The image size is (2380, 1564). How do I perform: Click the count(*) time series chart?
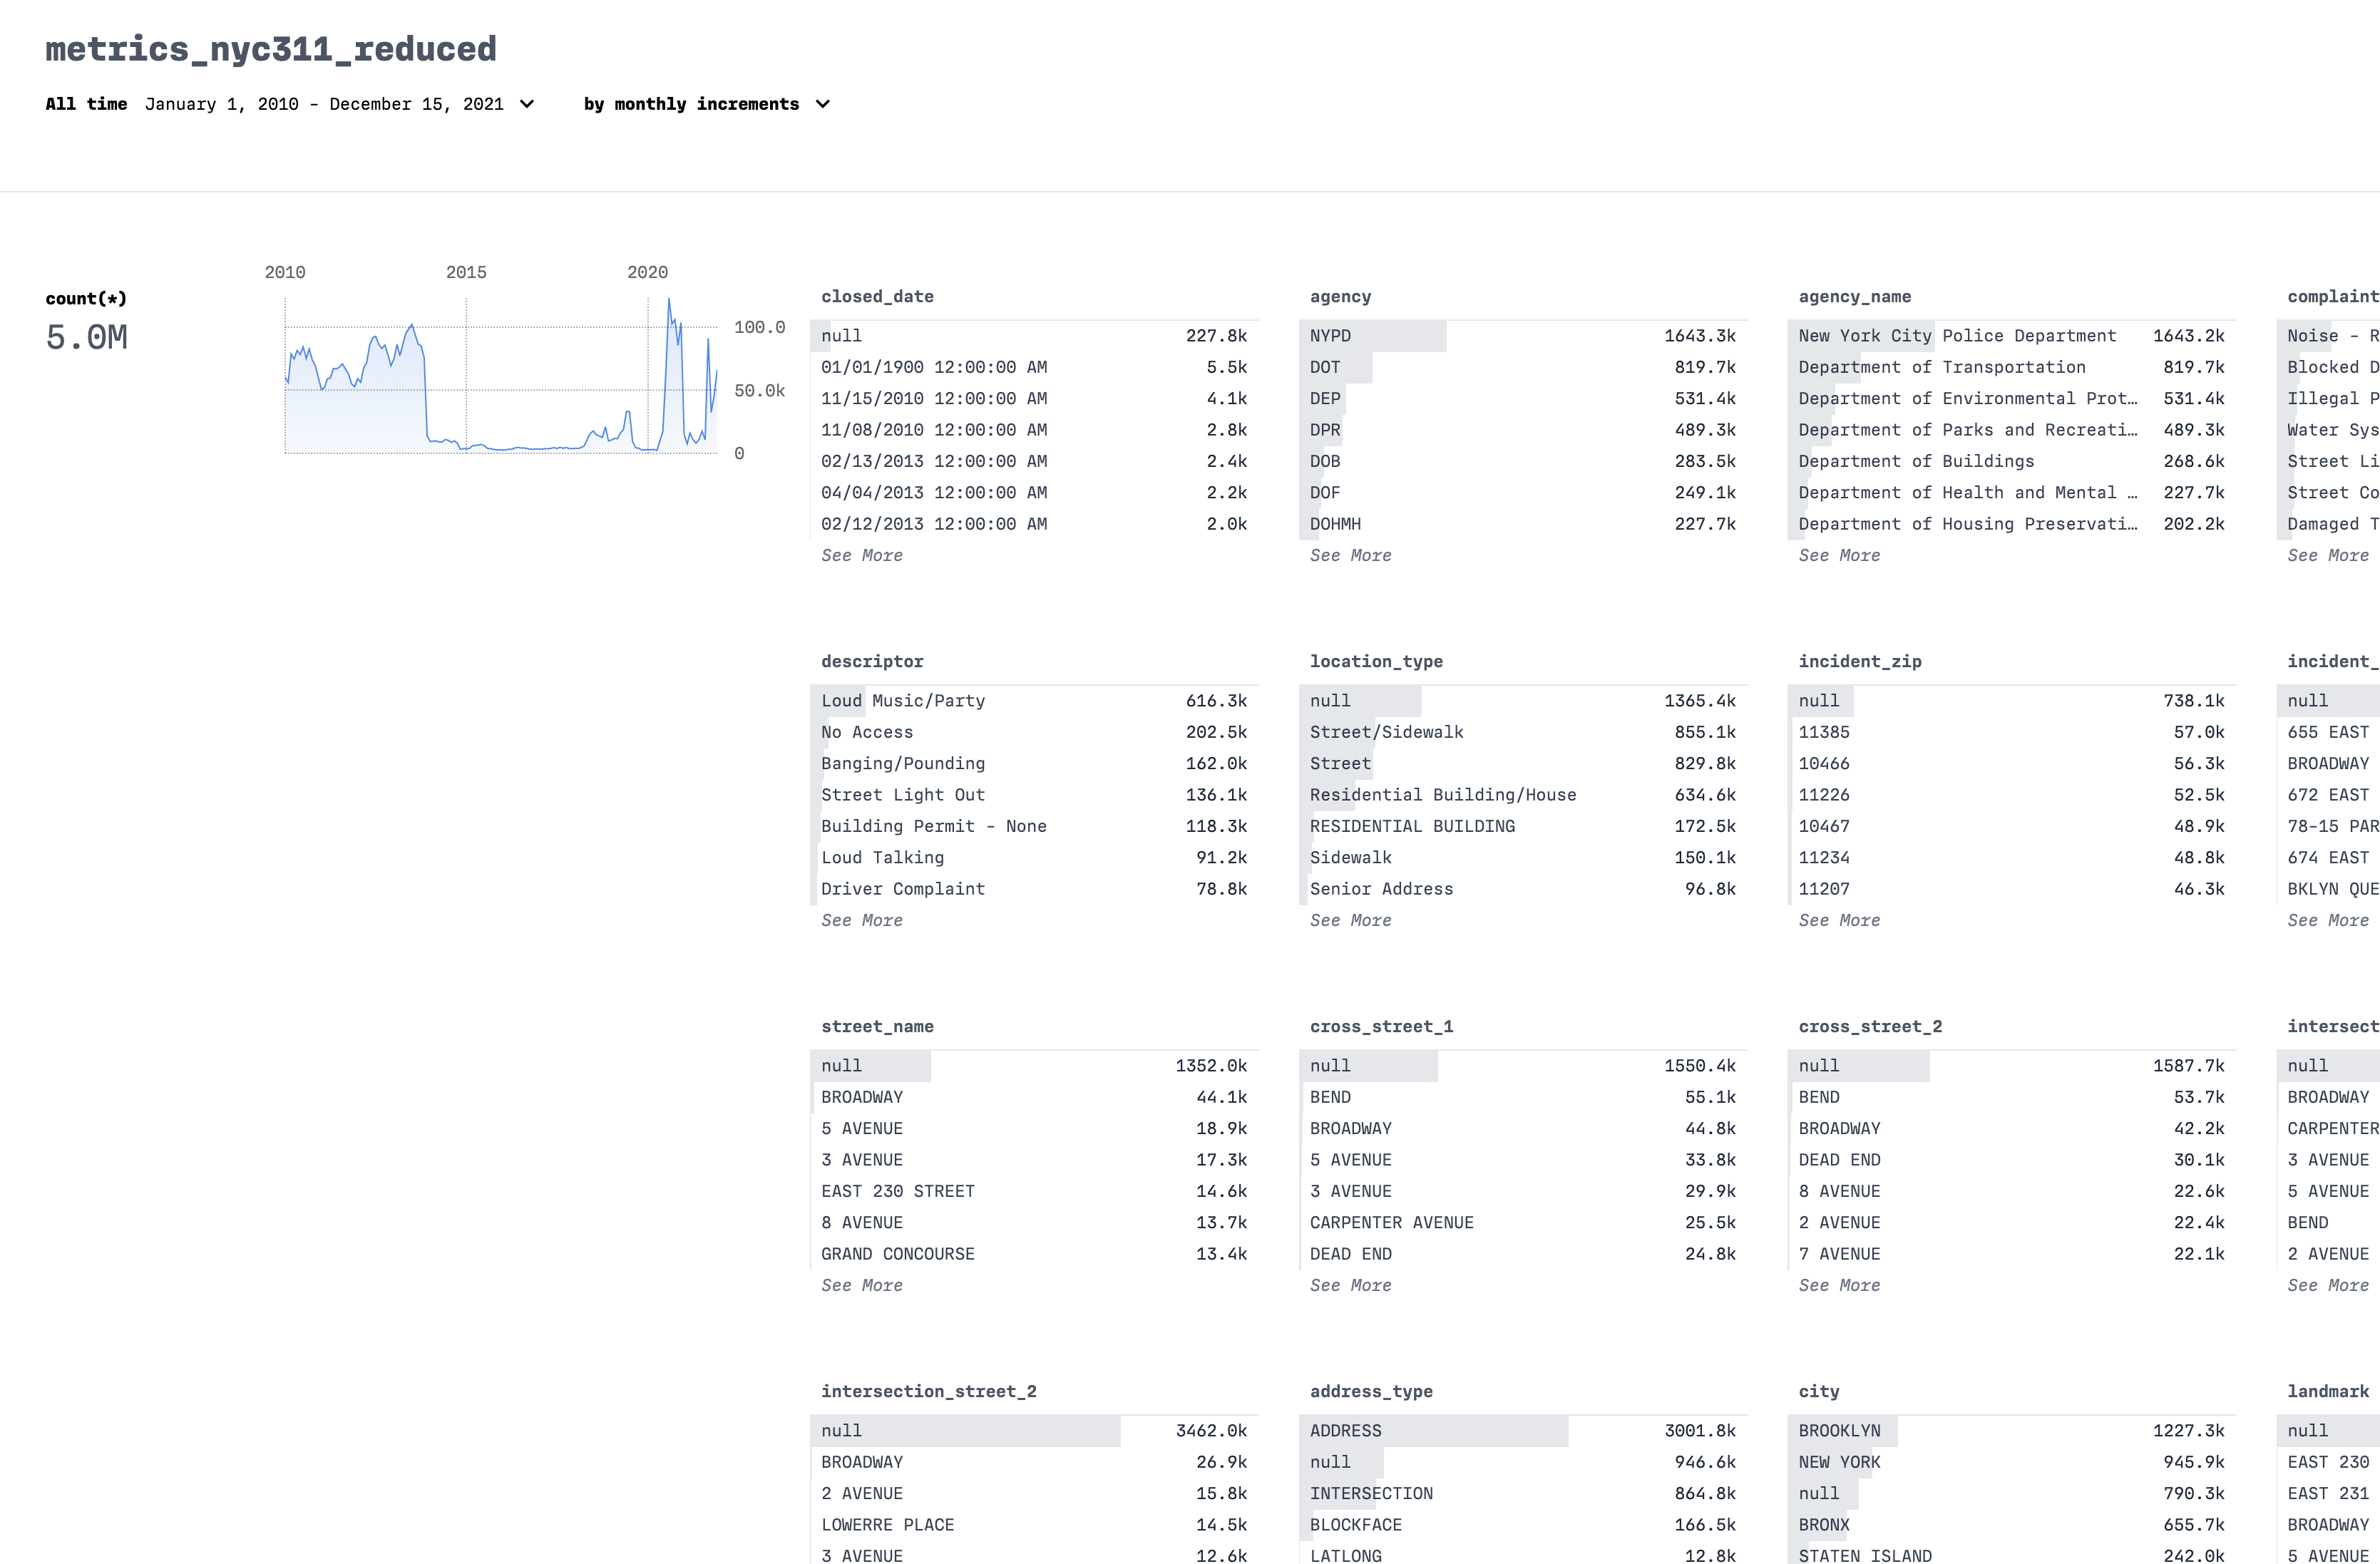[500, 390]
